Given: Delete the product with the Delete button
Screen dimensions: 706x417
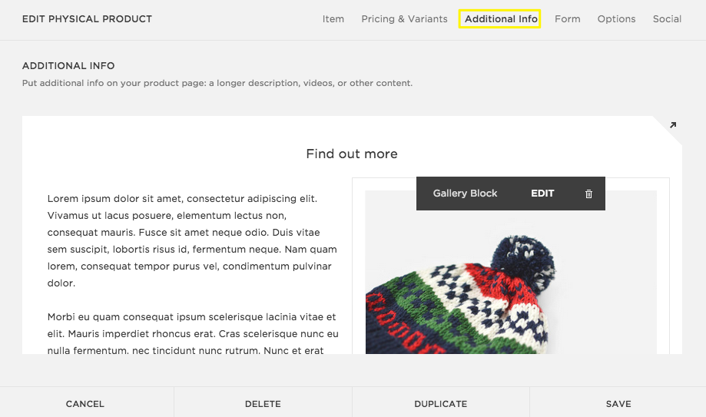Looking at the screenshot, I should 263,403.
